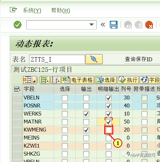
Task: Select the KWMENG row selector button
Action: (17, 130)
